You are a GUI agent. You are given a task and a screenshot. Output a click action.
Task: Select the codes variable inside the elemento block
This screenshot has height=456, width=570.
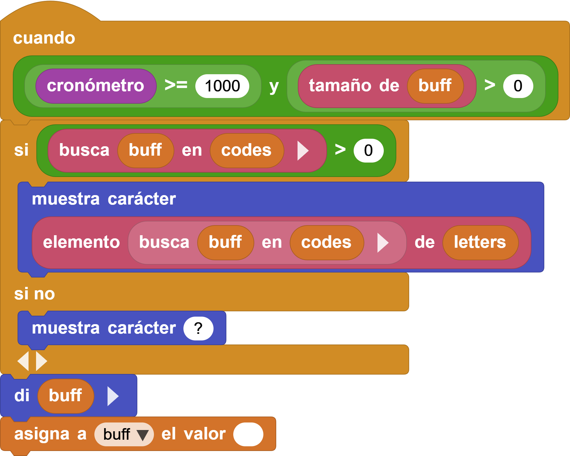(x=327, y=242)
